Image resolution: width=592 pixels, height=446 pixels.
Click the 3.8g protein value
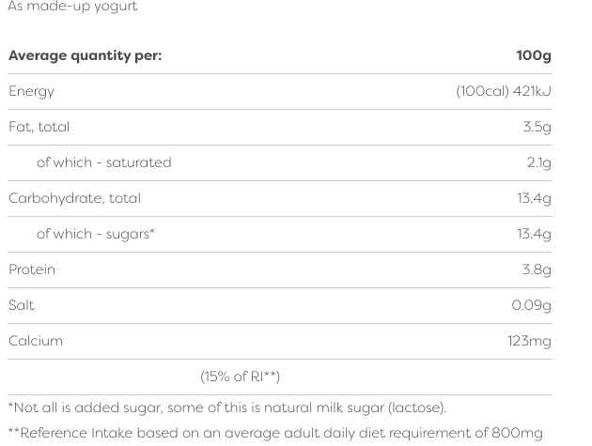(537, 269)
